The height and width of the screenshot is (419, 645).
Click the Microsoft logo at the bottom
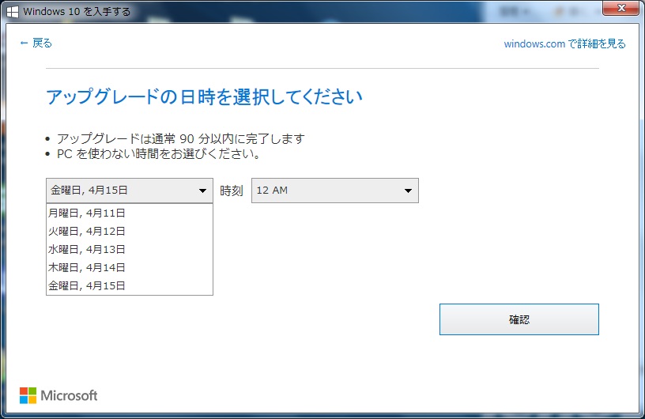pos(58,395)
